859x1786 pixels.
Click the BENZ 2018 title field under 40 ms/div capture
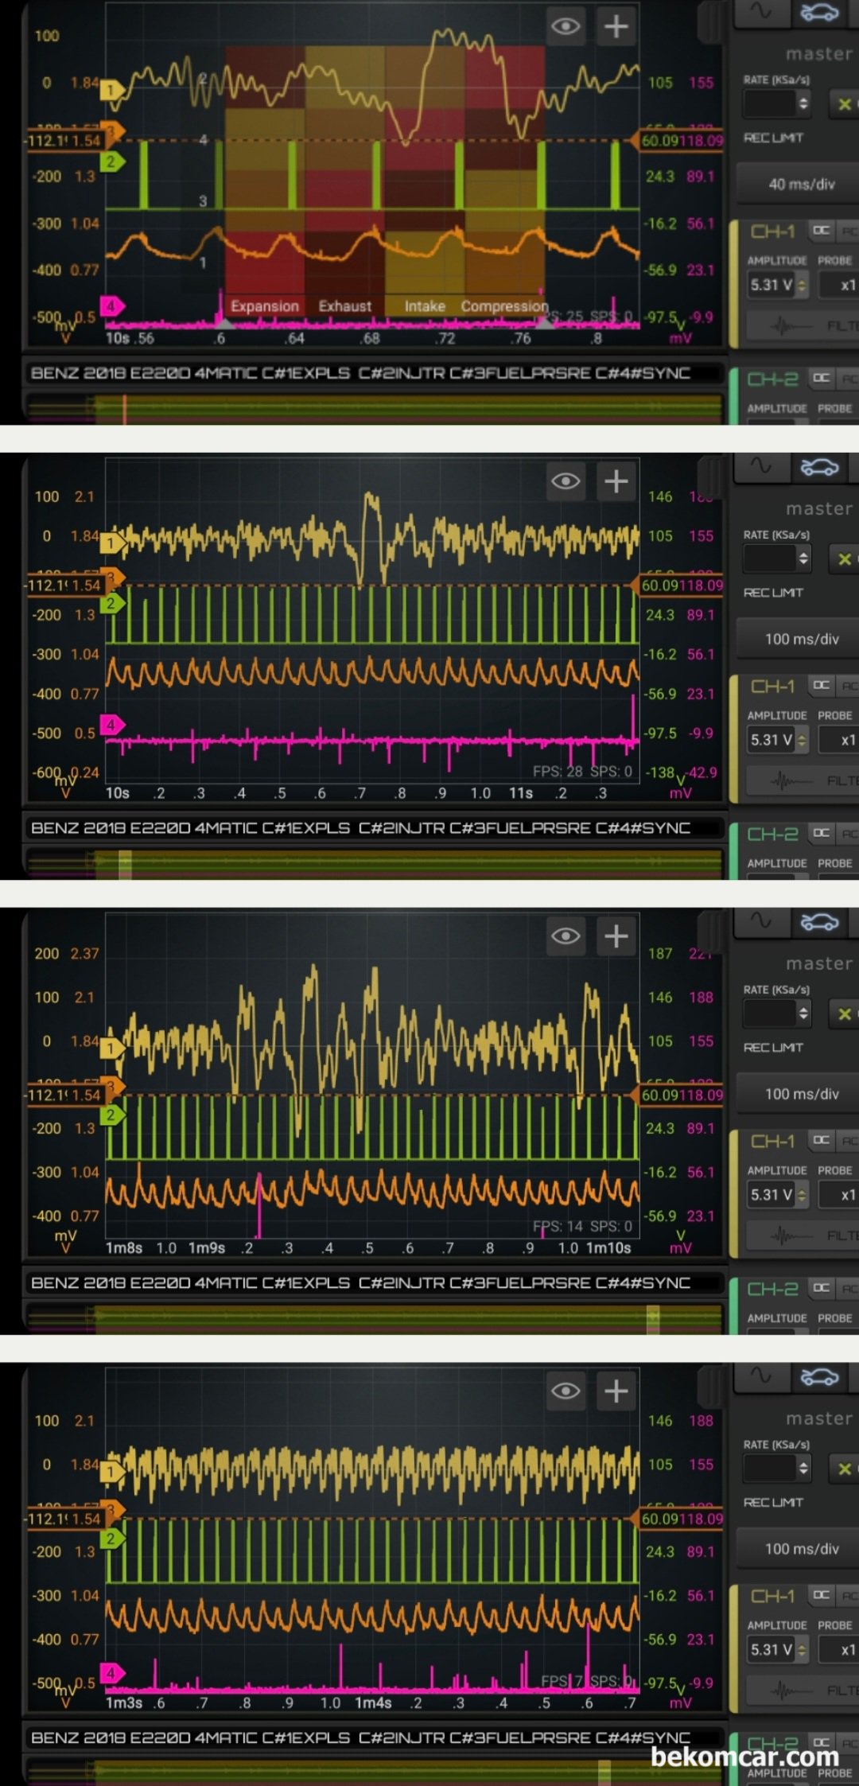point(374,373)
